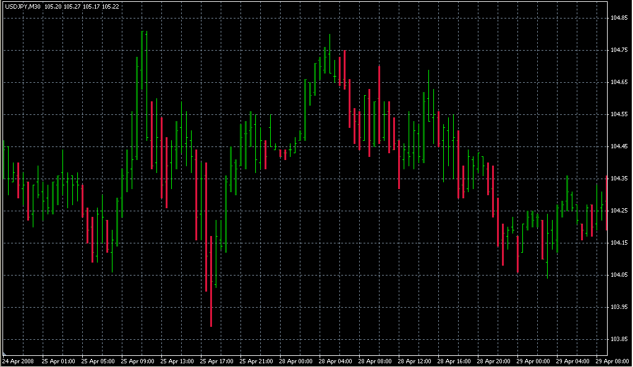Click the USDJPY,M30 chart title text

(x=23, y=6)
